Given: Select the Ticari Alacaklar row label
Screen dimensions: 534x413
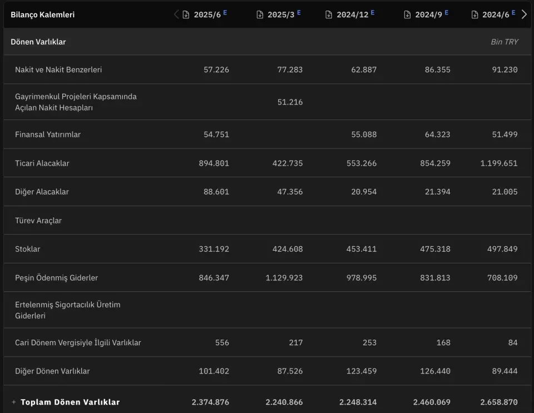Looking at the screenshot, I should click(42, 163).
